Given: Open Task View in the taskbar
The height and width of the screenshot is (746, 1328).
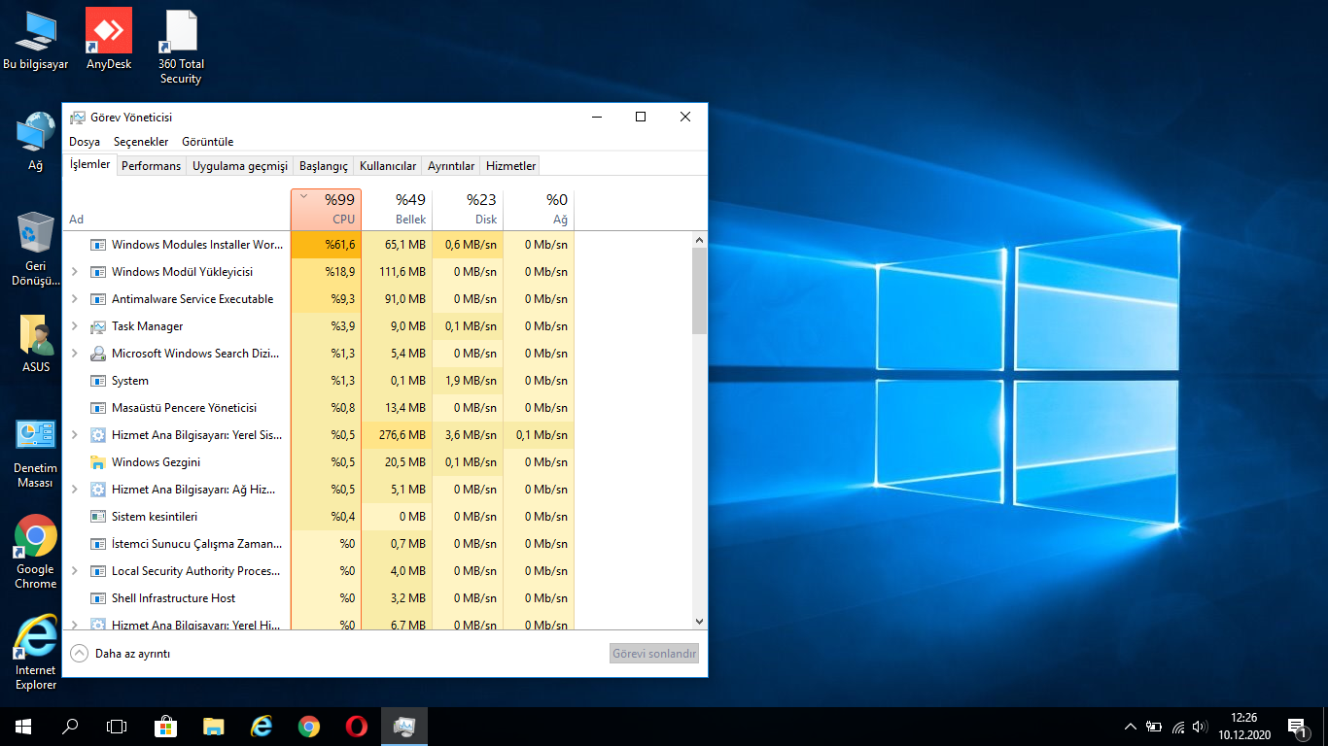Looking at the screenshot, I should pos(117,726).
